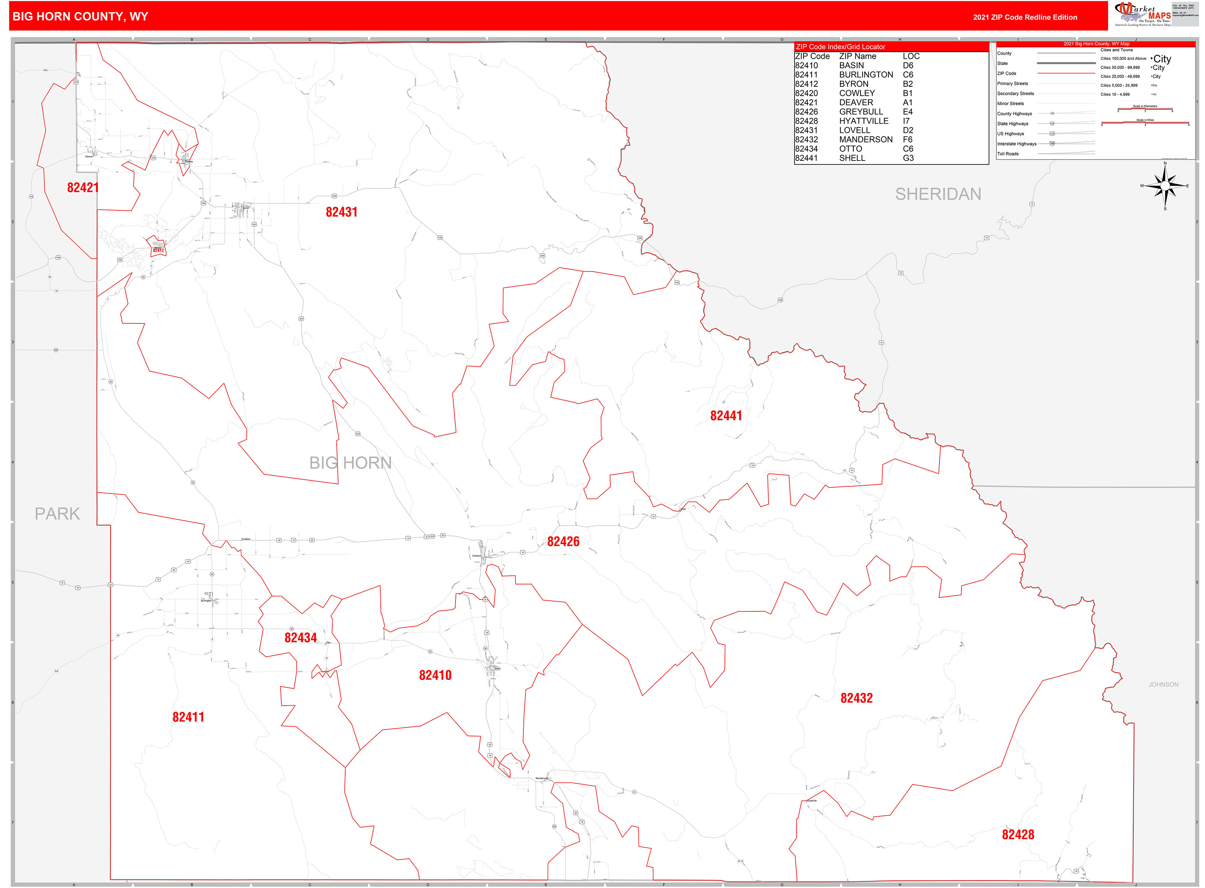Click the SHERIDAN county label
The image size is (1205, 888).
pos(938,194)
